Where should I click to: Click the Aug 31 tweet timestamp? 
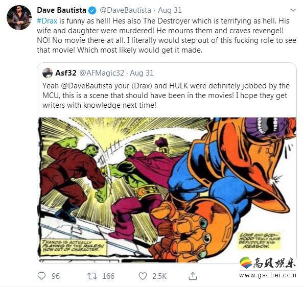(170, 10)
